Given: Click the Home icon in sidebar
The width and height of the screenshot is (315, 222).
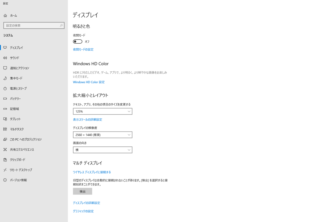Looking at the screenshot, I should click(5, 15).
